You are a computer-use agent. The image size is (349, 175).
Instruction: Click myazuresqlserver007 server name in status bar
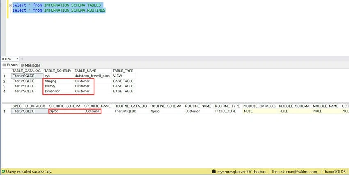point(243,171)
